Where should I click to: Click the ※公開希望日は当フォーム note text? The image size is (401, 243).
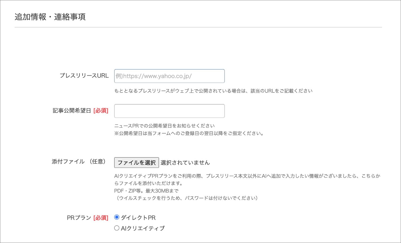[x=189, y=133]
